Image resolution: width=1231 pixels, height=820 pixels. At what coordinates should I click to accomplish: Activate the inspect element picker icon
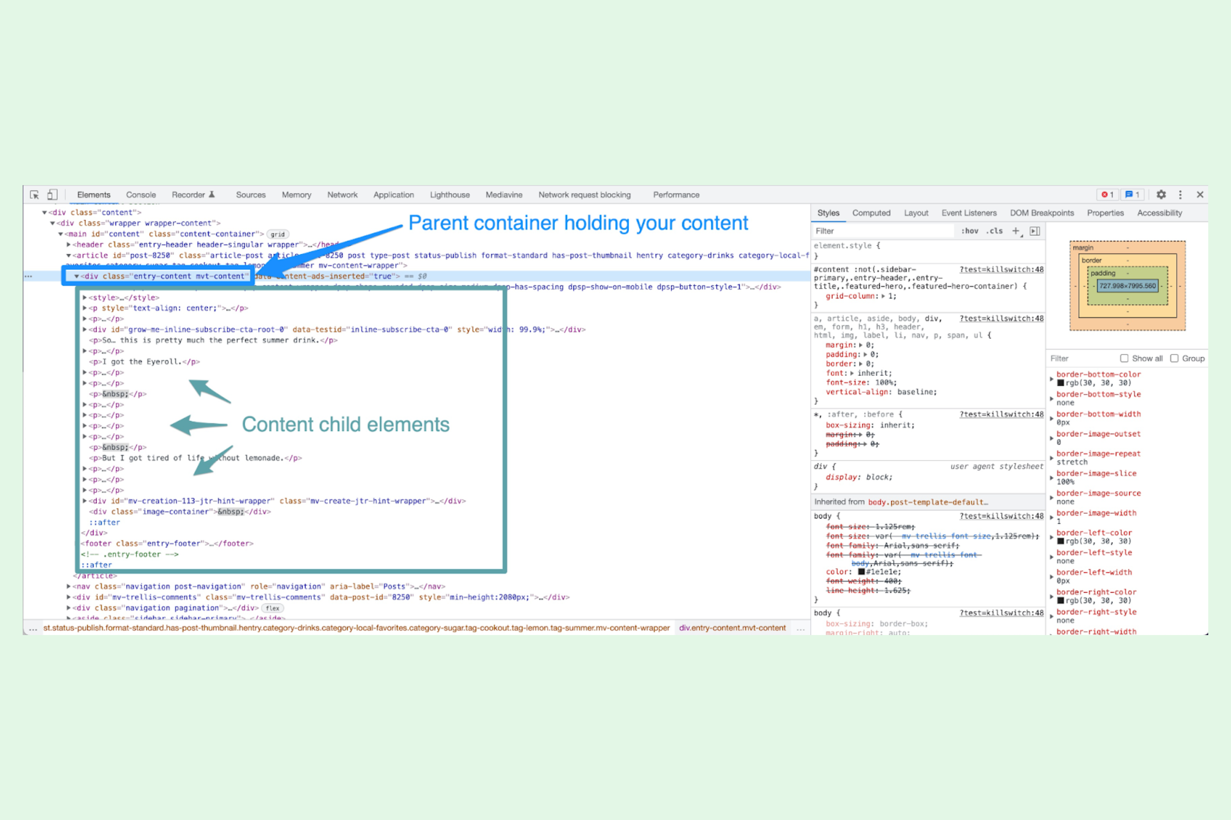35,195
